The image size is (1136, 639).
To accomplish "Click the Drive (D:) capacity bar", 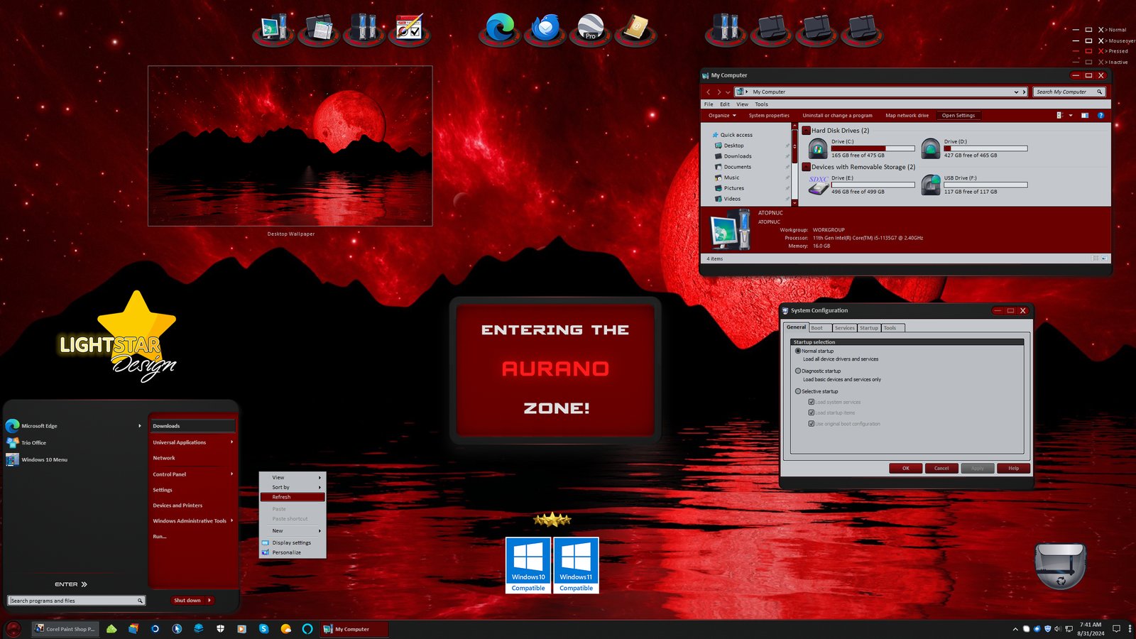I will (x=985, y=148).
